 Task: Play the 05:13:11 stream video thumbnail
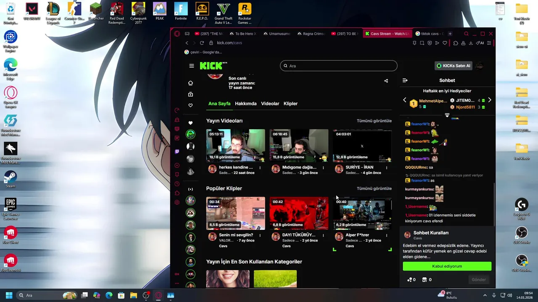pos(235,146)
